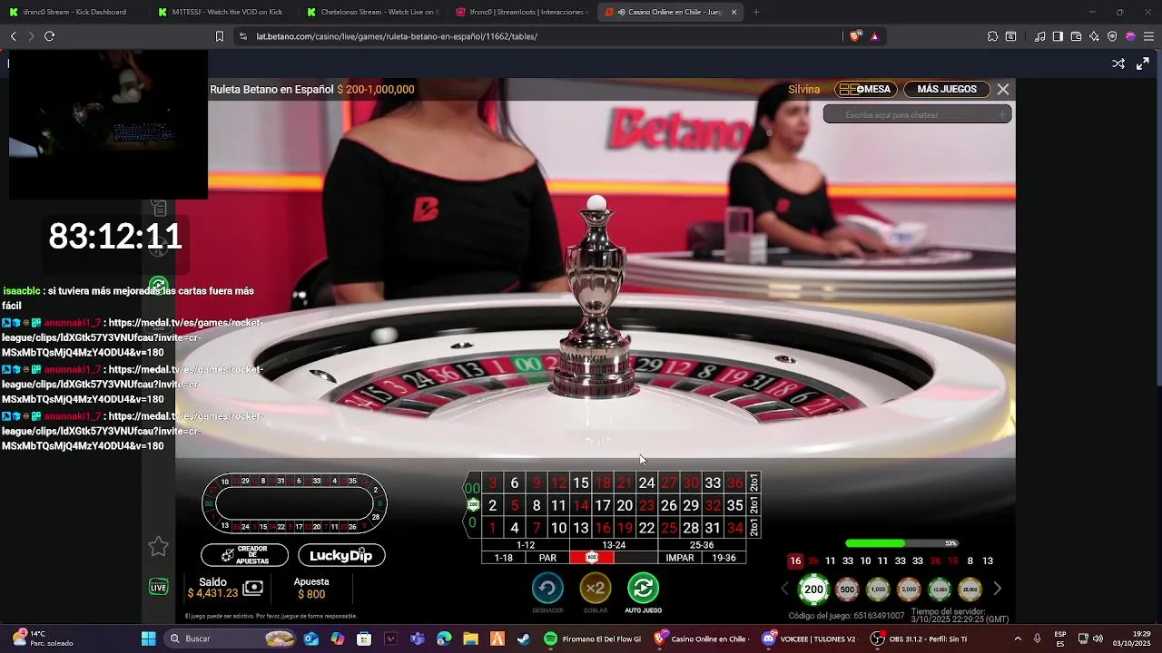Click the MÁS JUEGOS button
Viewport: 1162px width, 653px height.
(x=947, y=89)
